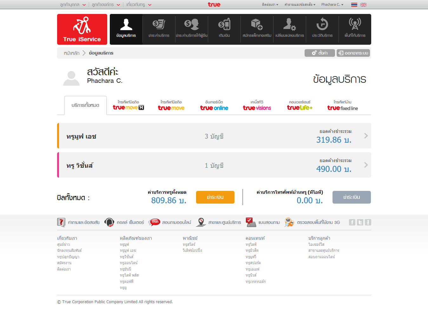
Task: Expand the ติดต่อเรา dropdown in top bar
Action: coord(270,5)
